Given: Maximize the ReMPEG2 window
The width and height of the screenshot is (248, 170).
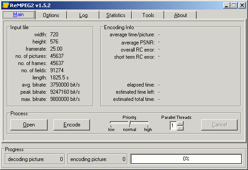Looking at the screenshot, I should click(x=234, y=5).
